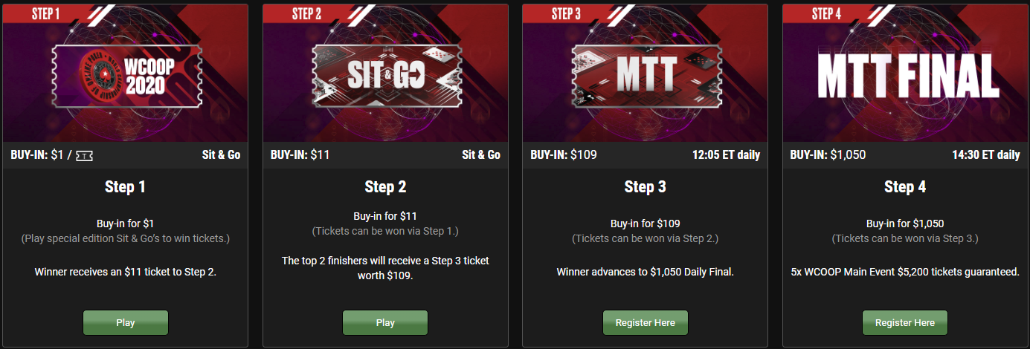Click Register Here under Step 4
Screen dimensions: 1030x349
pos(905,323)
